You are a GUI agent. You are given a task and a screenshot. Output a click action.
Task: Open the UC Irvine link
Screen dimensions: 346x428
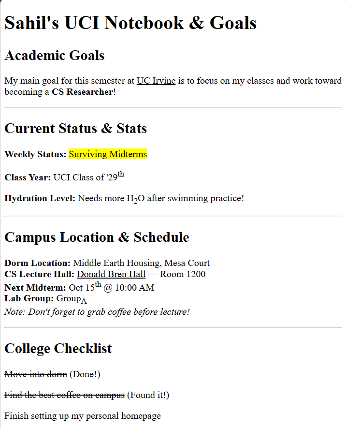click(x=156, y=81)
